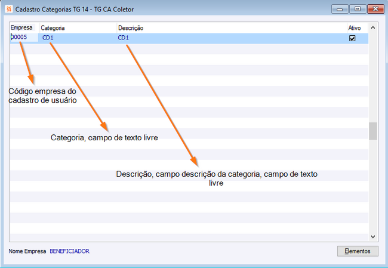Open the Elementos button
Screen dimensions: 388x268
[358, 251]
